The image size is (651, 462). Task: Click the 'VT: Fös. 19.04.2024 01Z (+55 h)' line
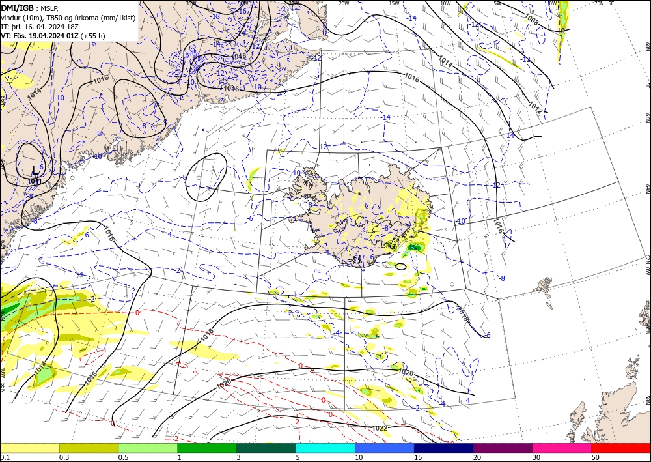point(53,36)
